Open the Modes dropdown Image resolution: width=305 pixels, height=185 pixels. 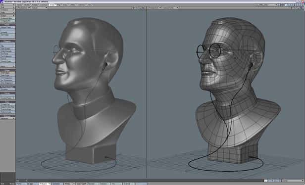click(69, 184)
